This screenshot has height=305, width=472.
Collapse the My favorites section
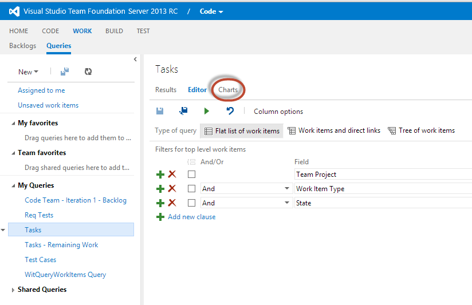pos(13,123)
